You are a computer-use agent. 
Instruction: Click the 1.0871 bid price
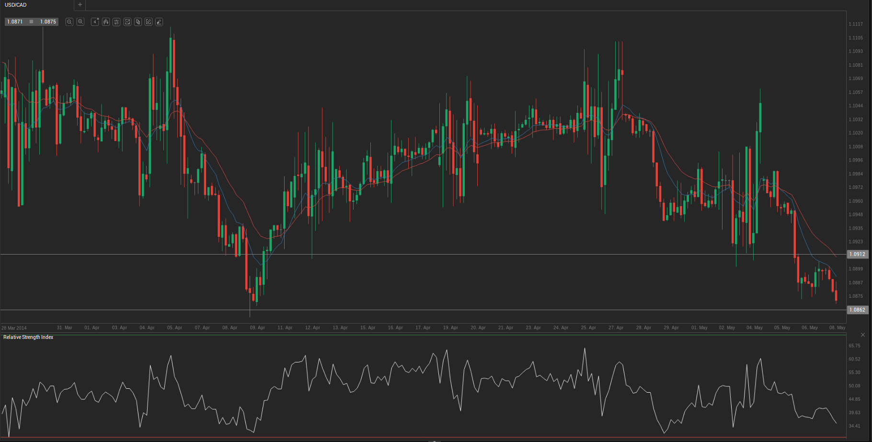tap(15, 22)
